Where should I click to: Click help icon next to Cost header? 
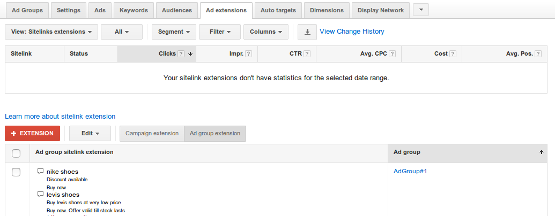pos(453,54)
